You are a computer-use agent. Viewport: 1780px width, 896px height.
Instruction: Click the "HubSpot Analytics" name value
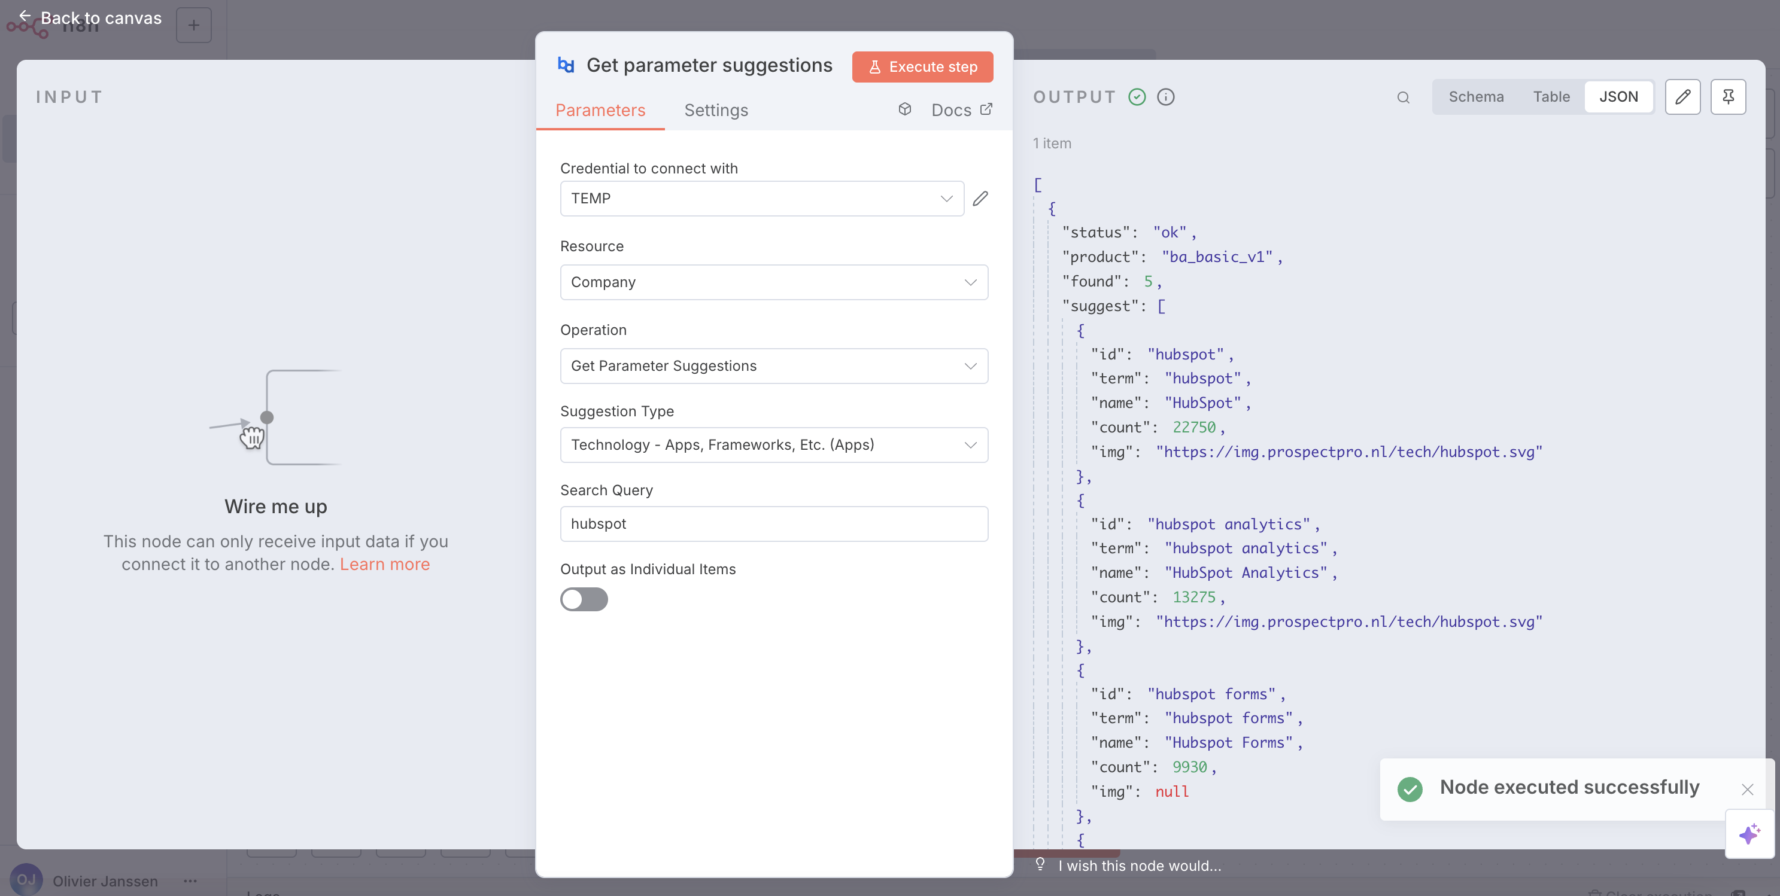coord(1246,573)
